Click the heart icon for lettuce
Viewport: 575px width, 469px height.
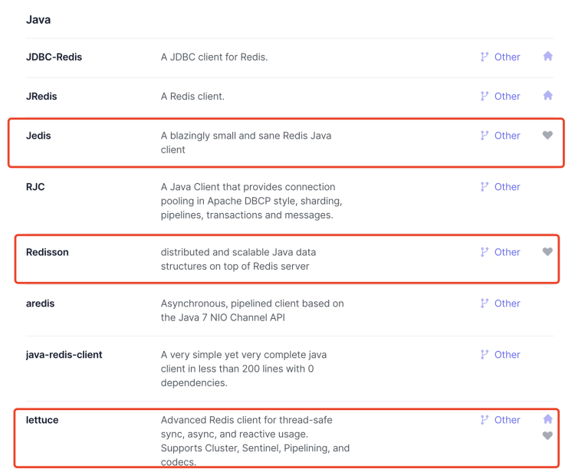click(547, 435)
